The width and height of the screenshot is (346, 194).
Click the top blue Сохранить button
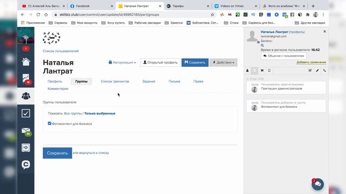click(195, 63)
